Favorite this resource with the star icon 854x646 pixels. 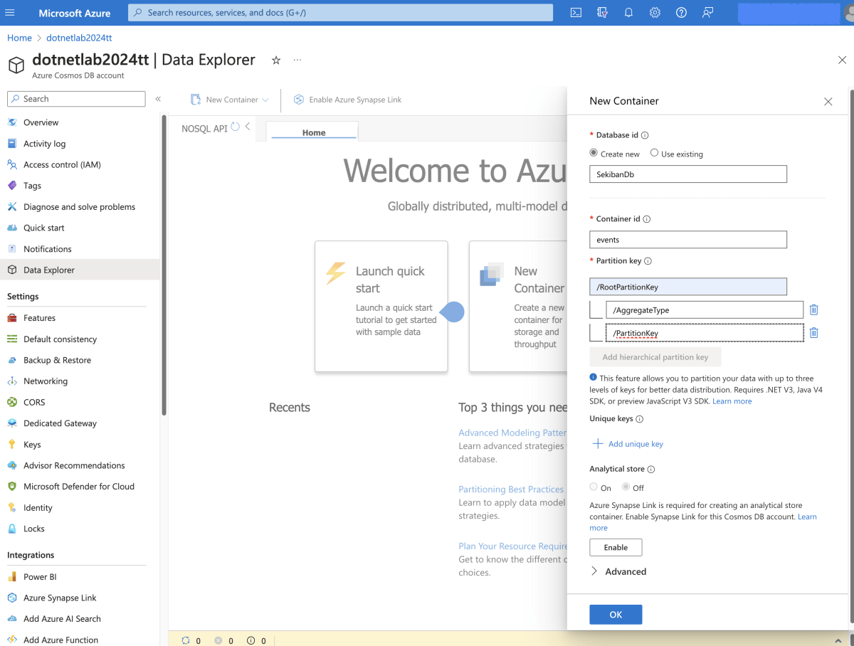(276, 60)
